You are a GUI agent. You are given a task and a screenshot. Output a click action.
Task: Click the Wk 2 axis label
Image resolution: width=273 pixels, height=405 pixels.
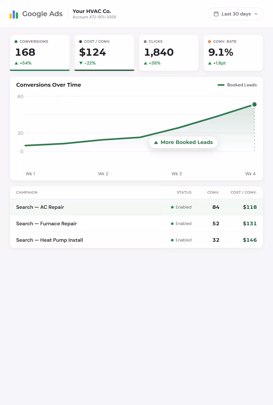click(103, 174)
